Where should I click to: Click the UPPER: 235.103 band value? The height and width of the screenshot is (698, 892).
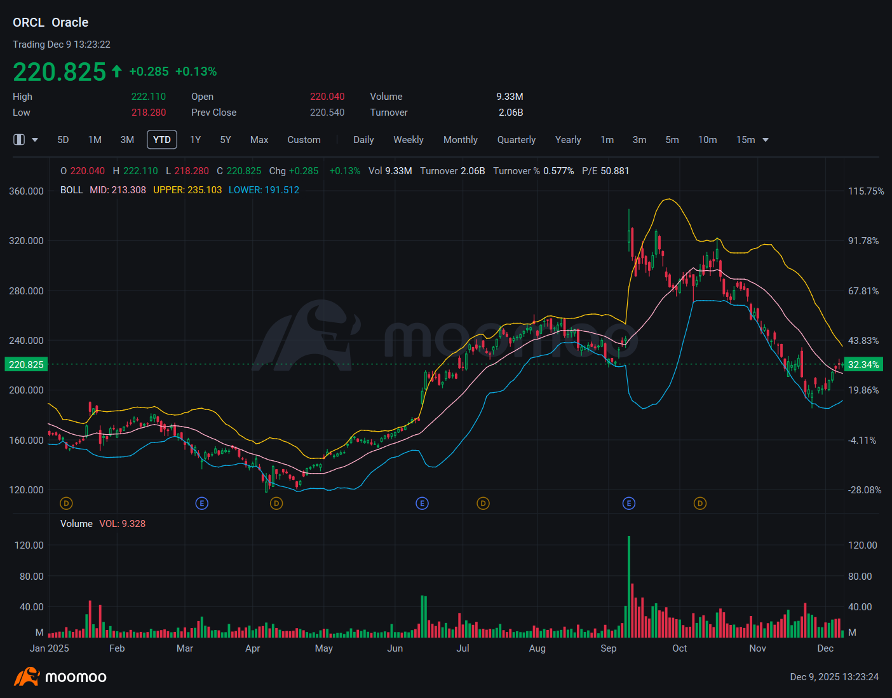pyautogui.click(x=187, y=190)
